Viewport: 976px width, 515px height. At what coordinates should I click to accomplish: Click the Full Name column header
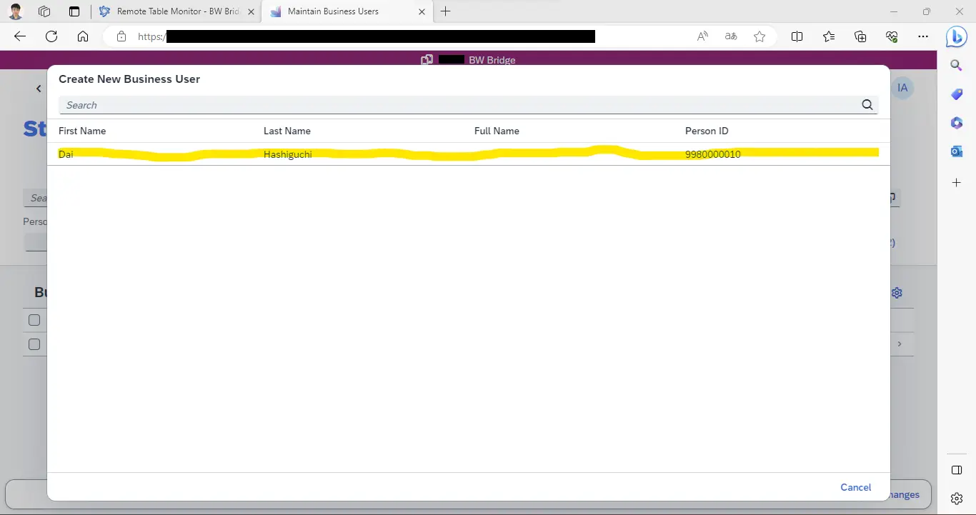tap(497, 131)
